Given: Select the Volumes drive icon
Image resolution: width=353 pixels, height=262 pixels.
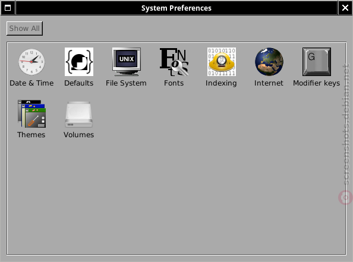Looking at the screenshot, I should point(79,114).
